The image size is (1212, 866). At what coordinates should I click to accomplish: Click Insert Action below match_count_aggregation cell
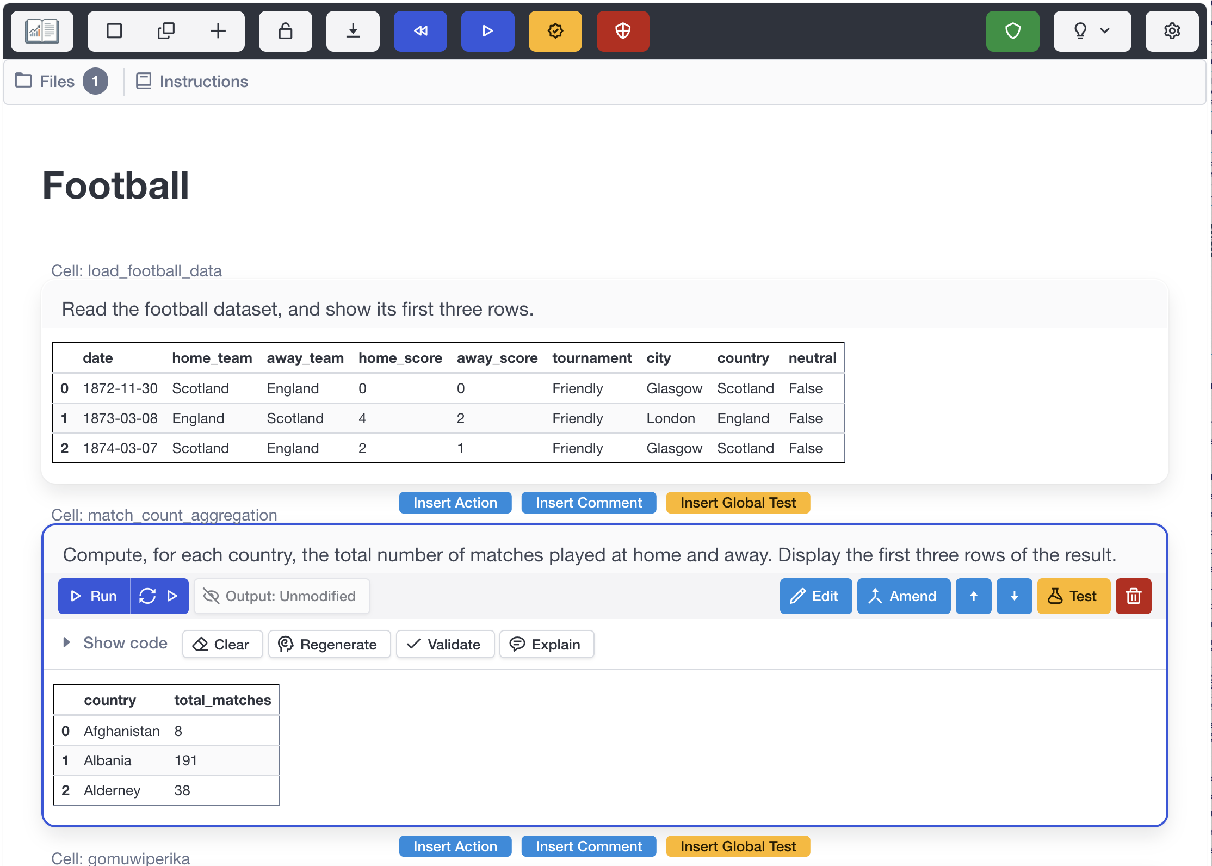coord(455,846)
